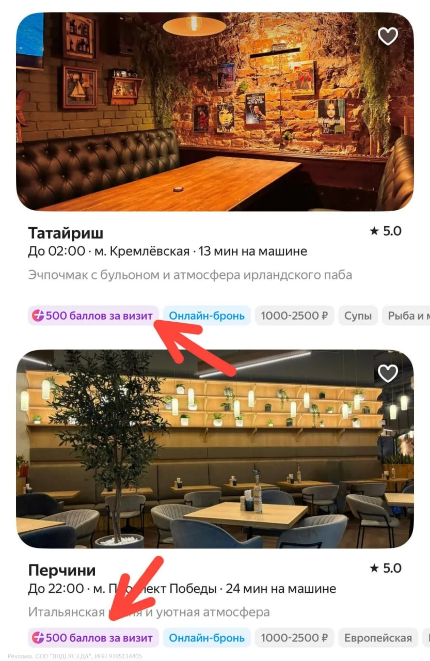Tap Татайриш's 500 баллов за визит badge
Image resolution: width=430 pixels, height=661 pixels.
coord(93,316)
